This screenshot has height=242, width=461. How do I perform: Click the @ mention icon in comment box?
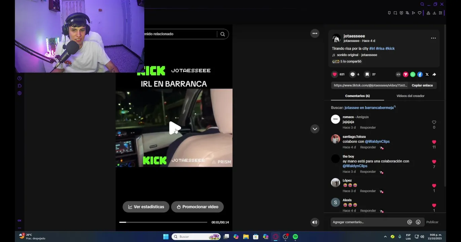click(410, 222)
